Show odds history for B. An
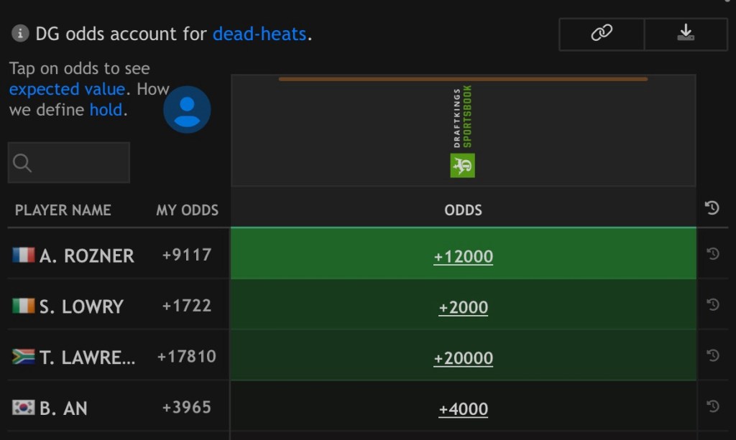736x440 pixels. pos(712,406)
